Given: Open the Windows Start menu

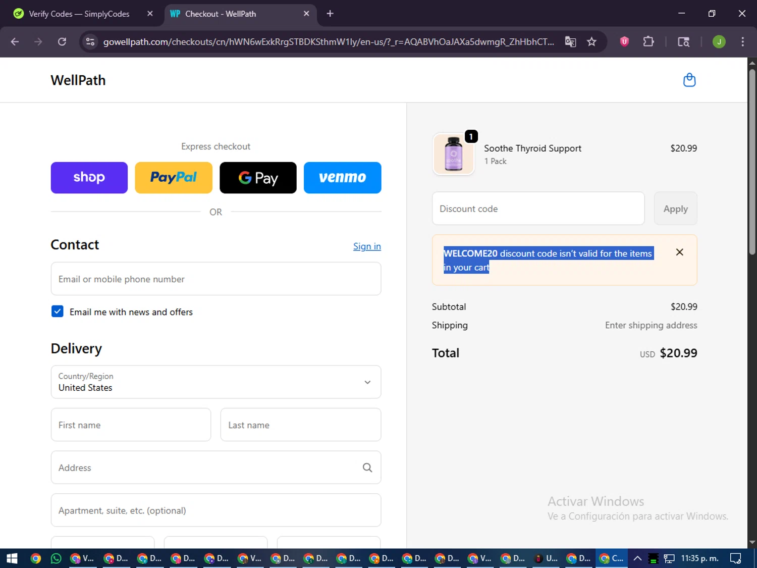Looking at the screenshot, I should (12, 558).
